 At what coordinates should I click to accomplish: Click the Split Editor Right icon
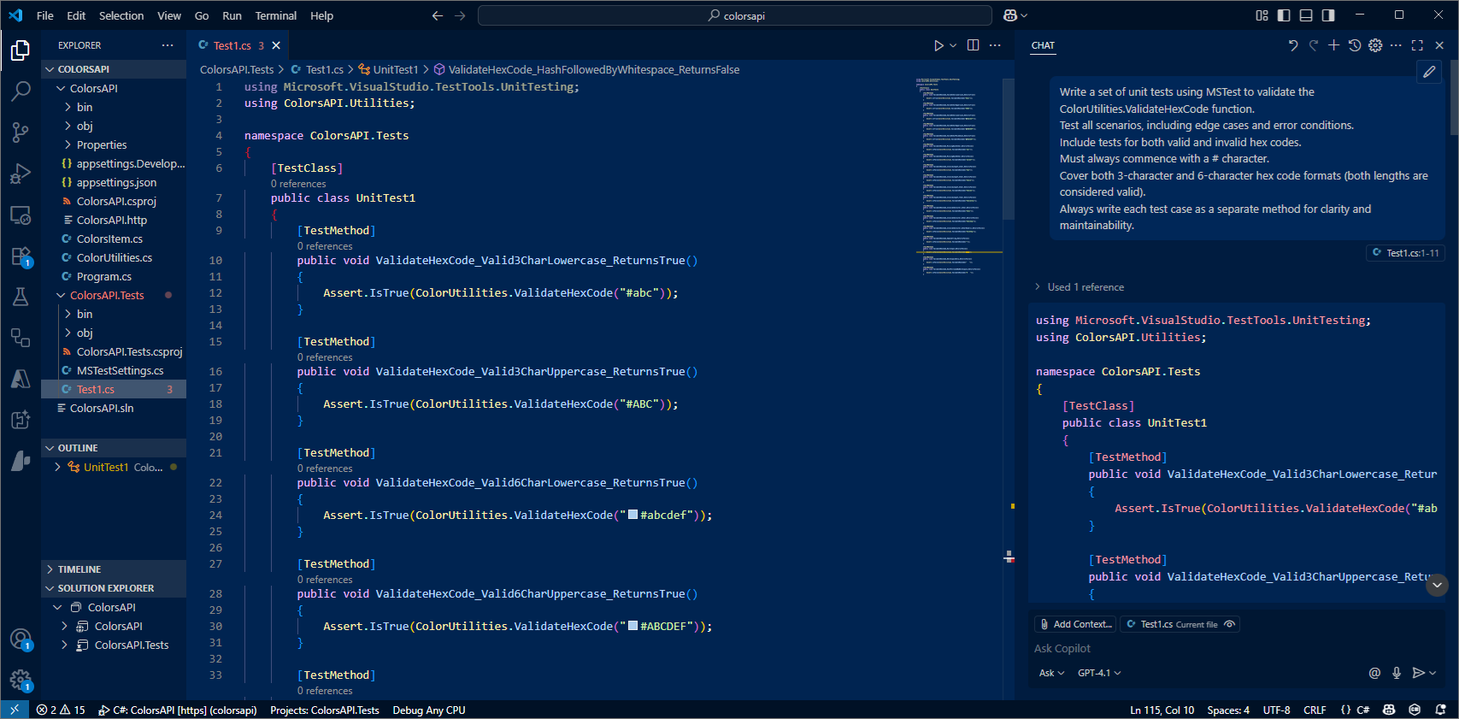pyautogui.click(x=973, y=45)
